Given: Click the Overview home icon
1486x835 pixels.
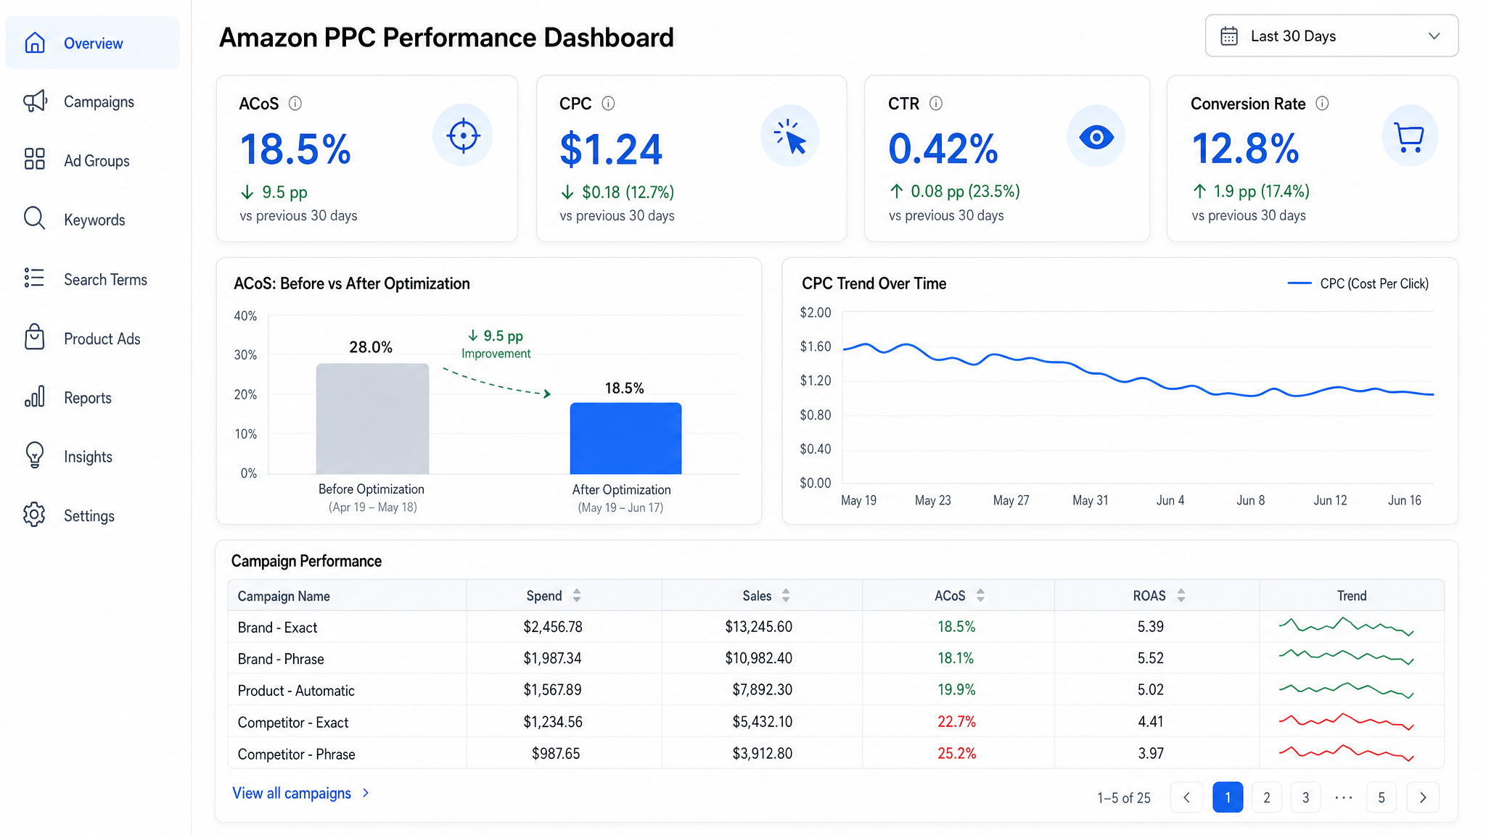Looking at the screenshot, I should point(35,43).
